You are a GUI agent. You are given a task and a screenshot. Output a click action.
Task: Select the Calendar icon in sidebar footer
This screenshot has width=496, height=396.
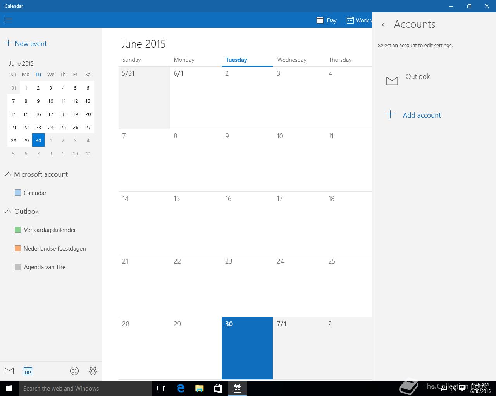[28, 371]
